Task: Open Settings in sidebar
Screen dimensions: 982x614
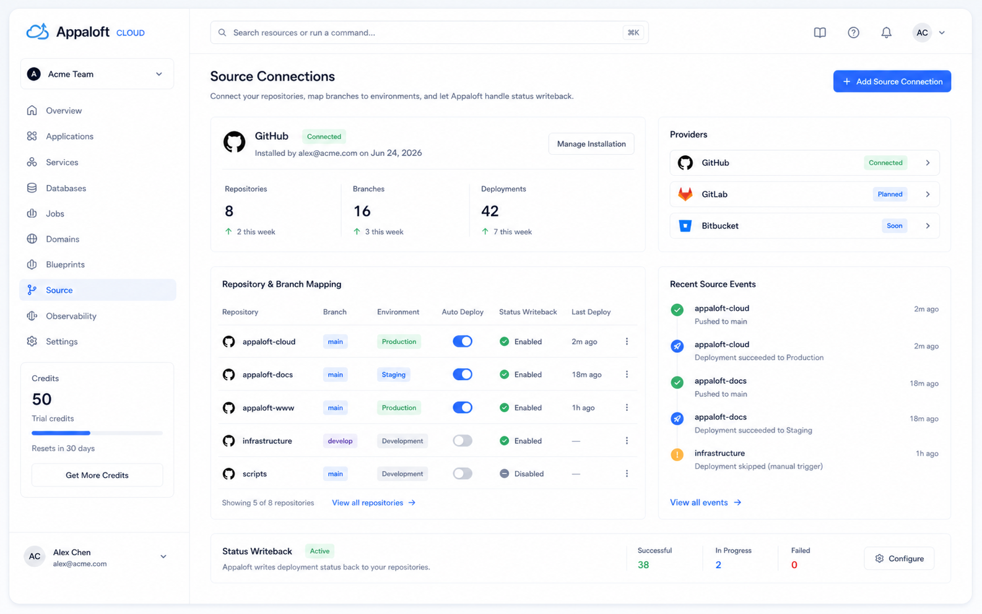Action: click(98, 342)
